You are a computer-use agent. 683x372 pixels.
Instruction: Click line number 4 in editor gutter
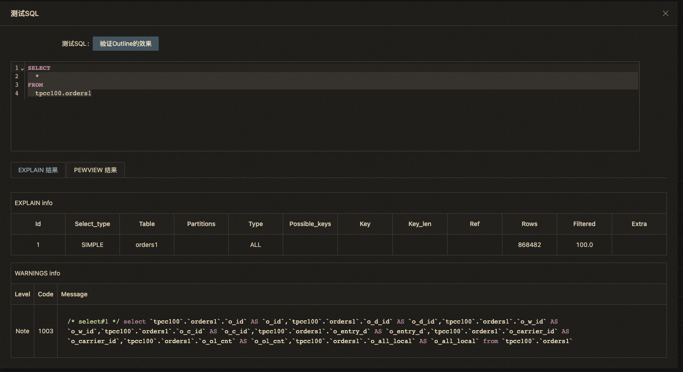(17, 93)
